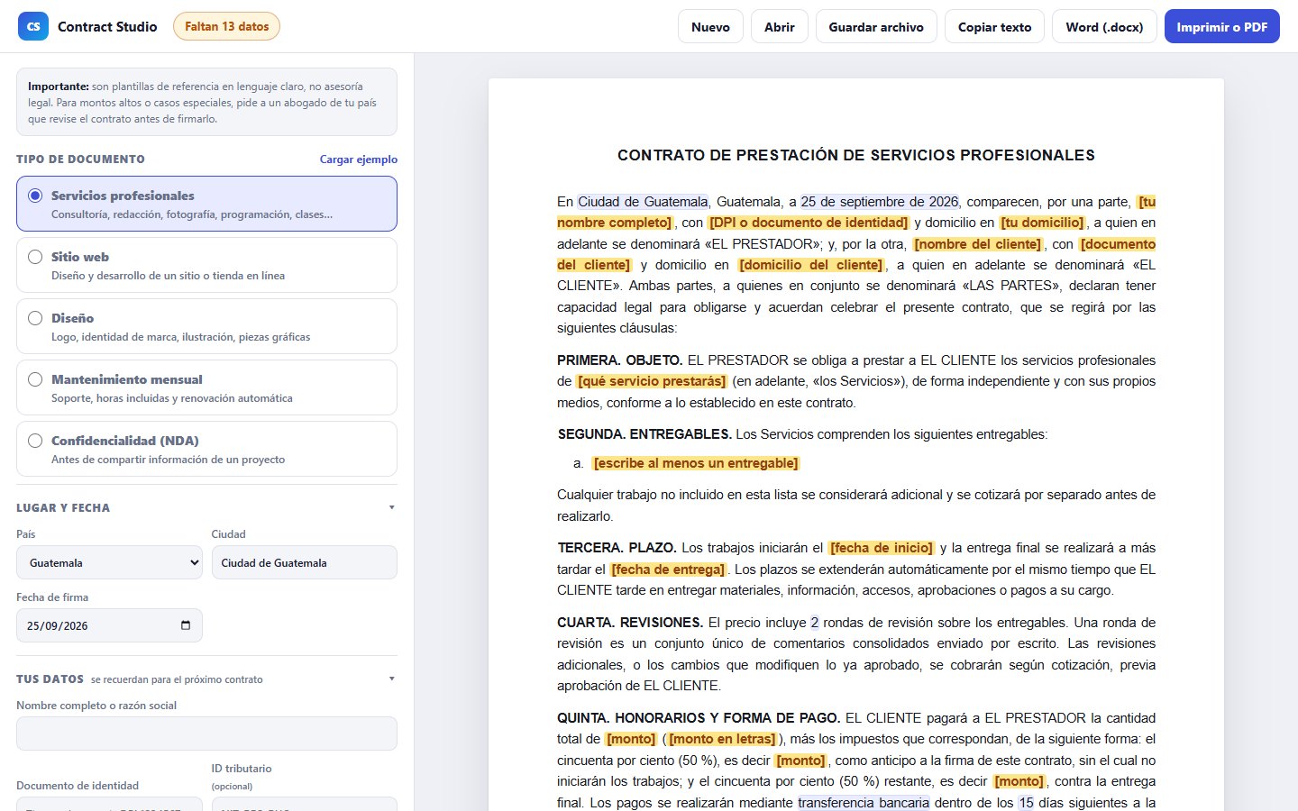Click the [escribe al menos un entregable] placeholder
This screenshot has width=1298, height=811.
[696, 463]
